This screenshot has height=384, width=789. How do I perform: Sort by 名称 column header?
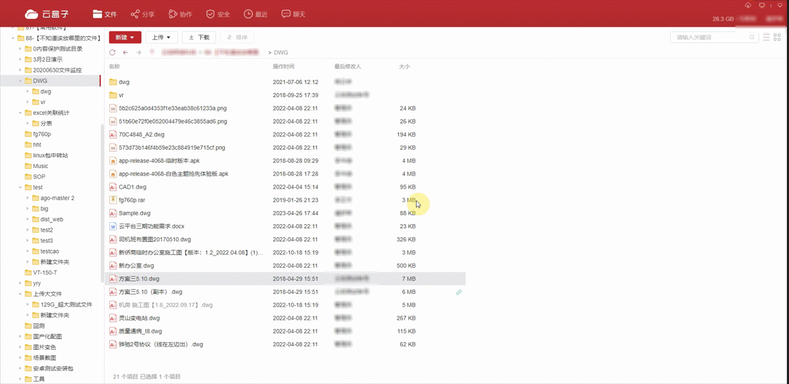pyautogui.click(x=114, y=66)
